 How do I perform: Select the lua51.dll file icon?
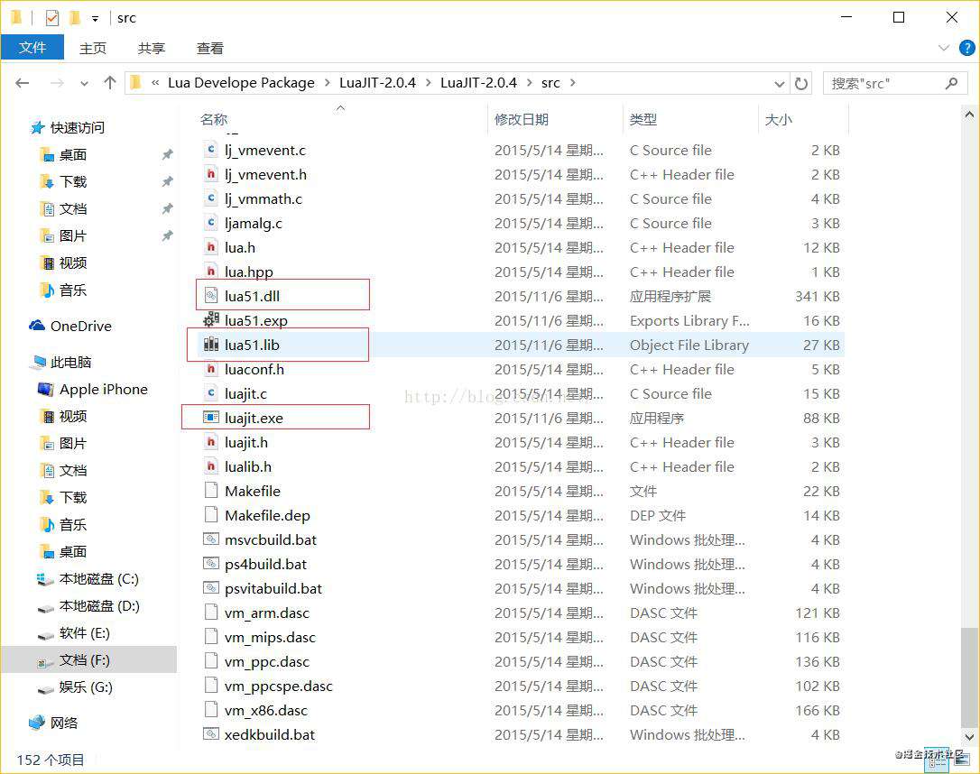211,296
